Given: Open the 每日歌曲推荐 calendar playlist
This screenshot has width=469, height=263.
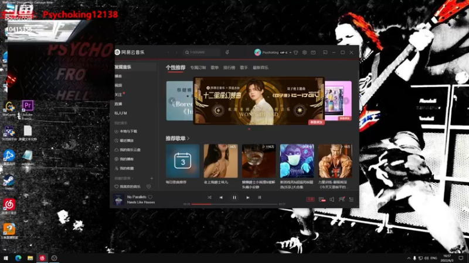Looking at the screenshot, I should (x=183, y=161).
